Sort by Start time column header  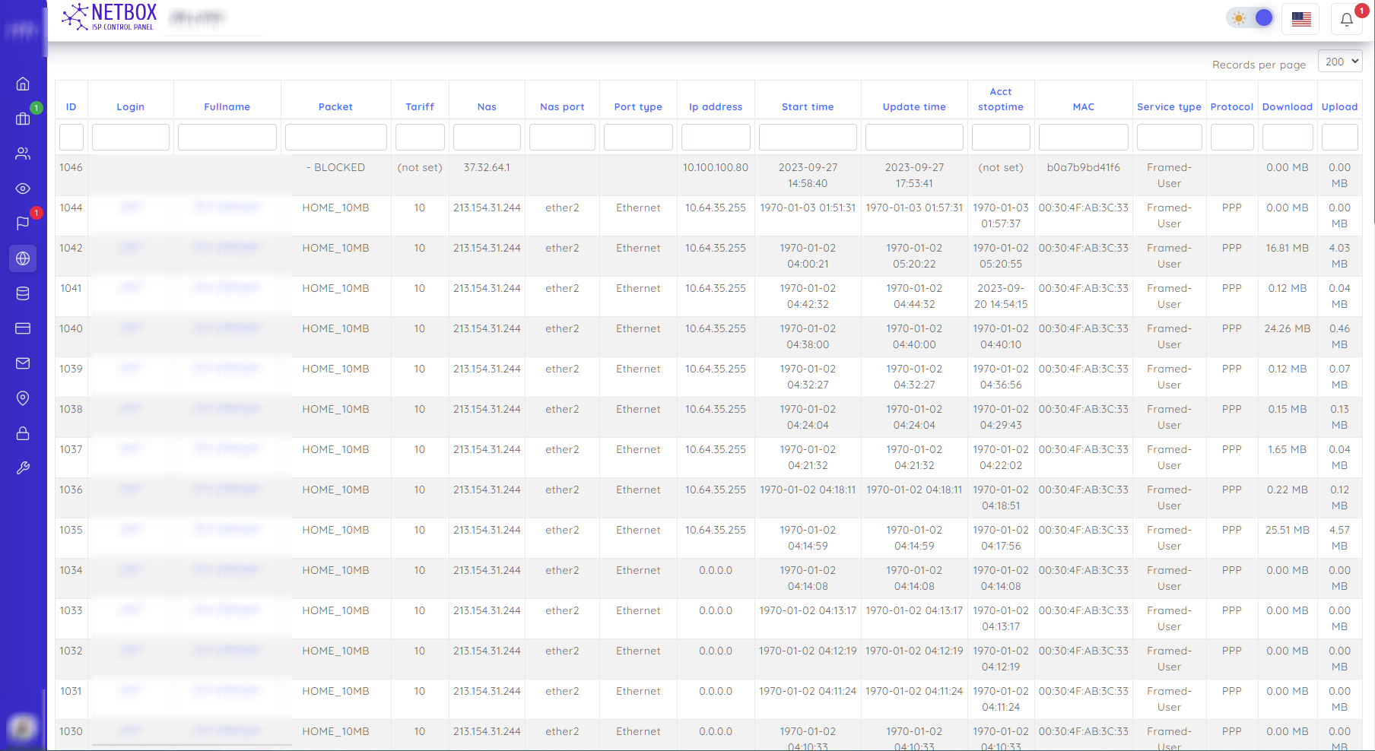tap(807, 107)
